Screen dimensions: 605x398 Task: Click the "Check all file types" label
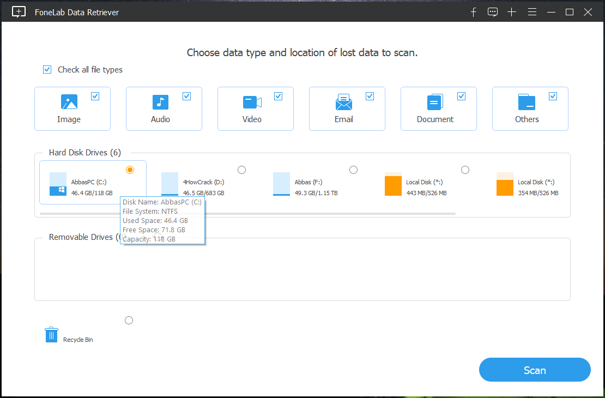[x=90, y=69]
